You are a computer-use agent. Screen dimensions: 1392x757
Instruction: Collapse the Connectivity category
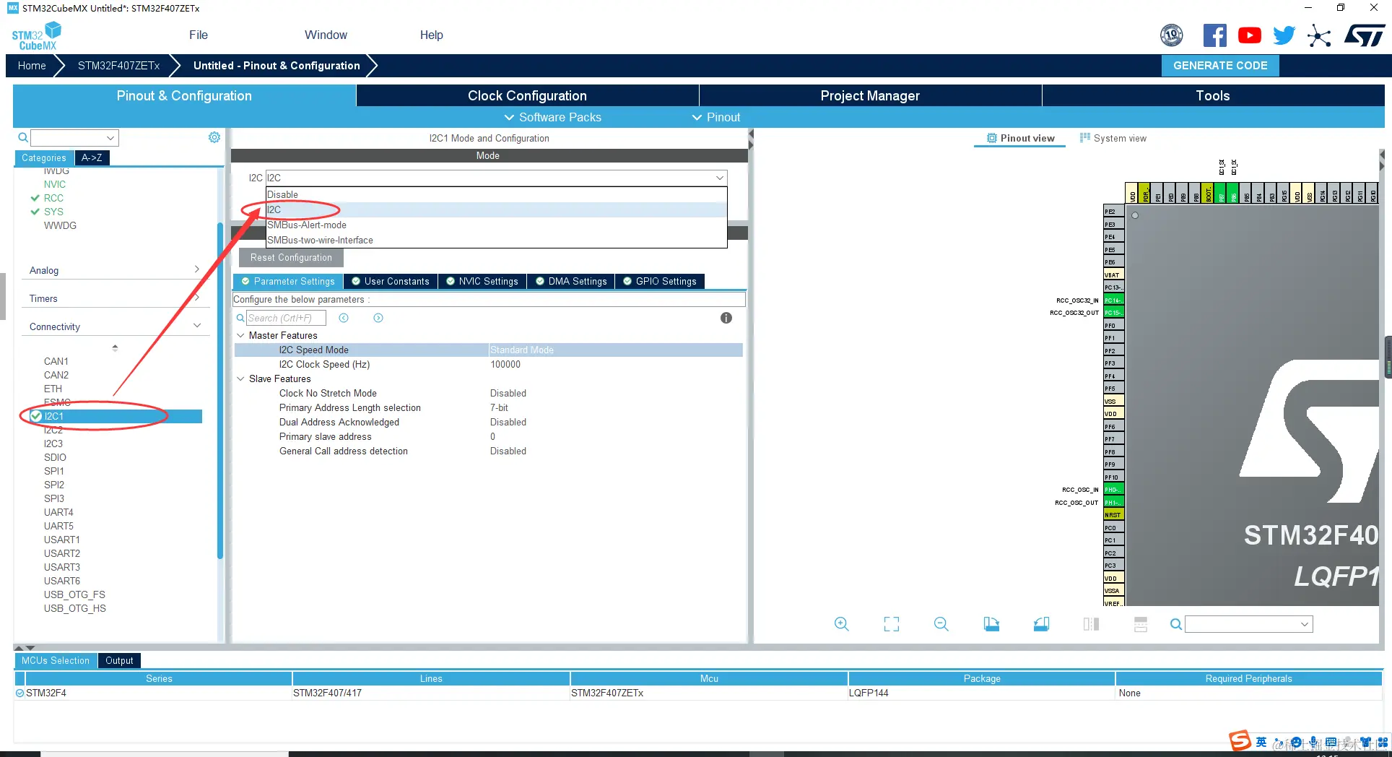click(x=115, y=326)
